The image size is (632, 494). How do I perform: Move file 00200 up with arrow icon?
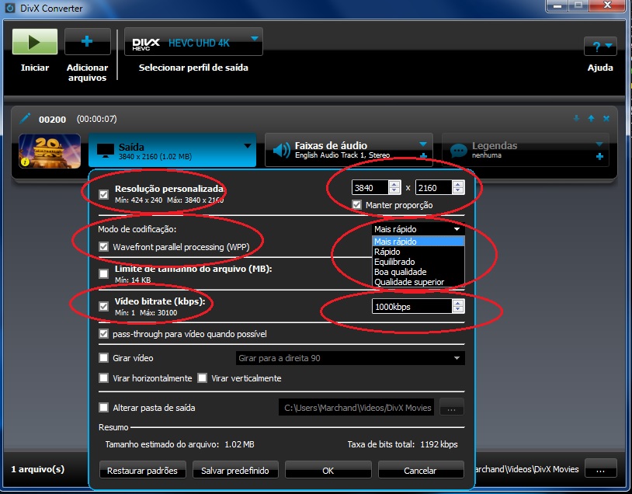[592, 119]
